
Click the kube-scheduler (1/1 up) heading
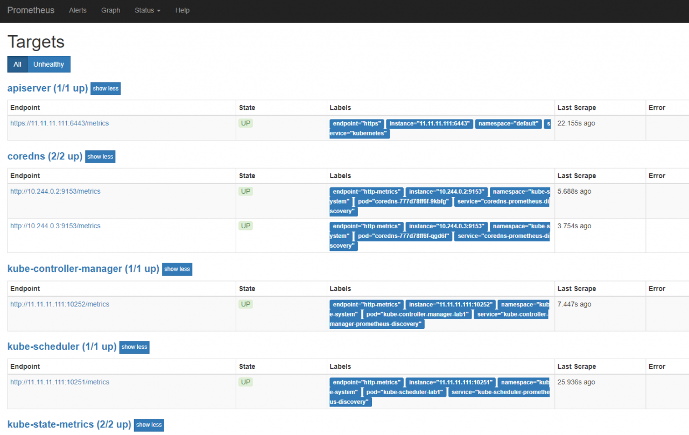coord(62,347)
